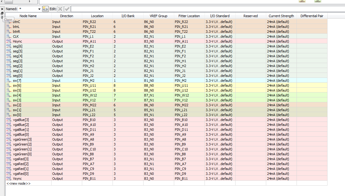Click the input pin icon of btnL
Viewport: 345px width, 196px height.
tap(9, 26)
